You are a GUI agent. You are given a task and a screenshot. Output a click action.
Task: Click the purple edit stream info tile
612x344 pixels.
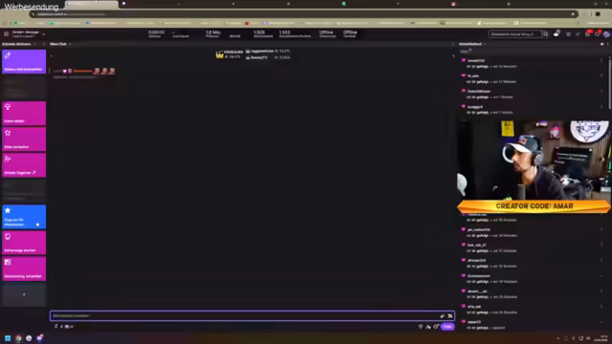(x=24, y=61)
